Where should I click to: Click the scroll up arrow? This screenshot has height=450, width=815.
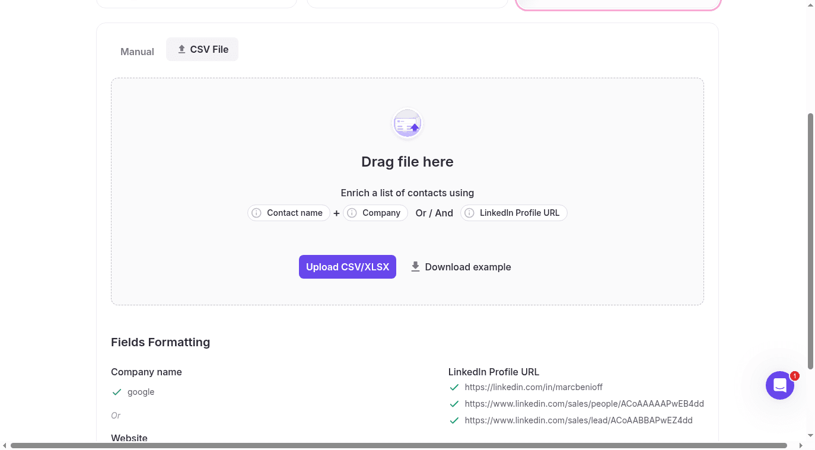[811, 4]
